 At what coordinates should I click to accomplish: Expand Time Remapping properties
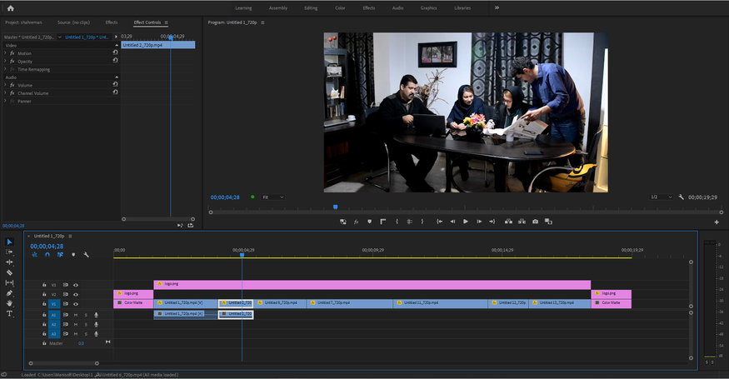point(5,69)
